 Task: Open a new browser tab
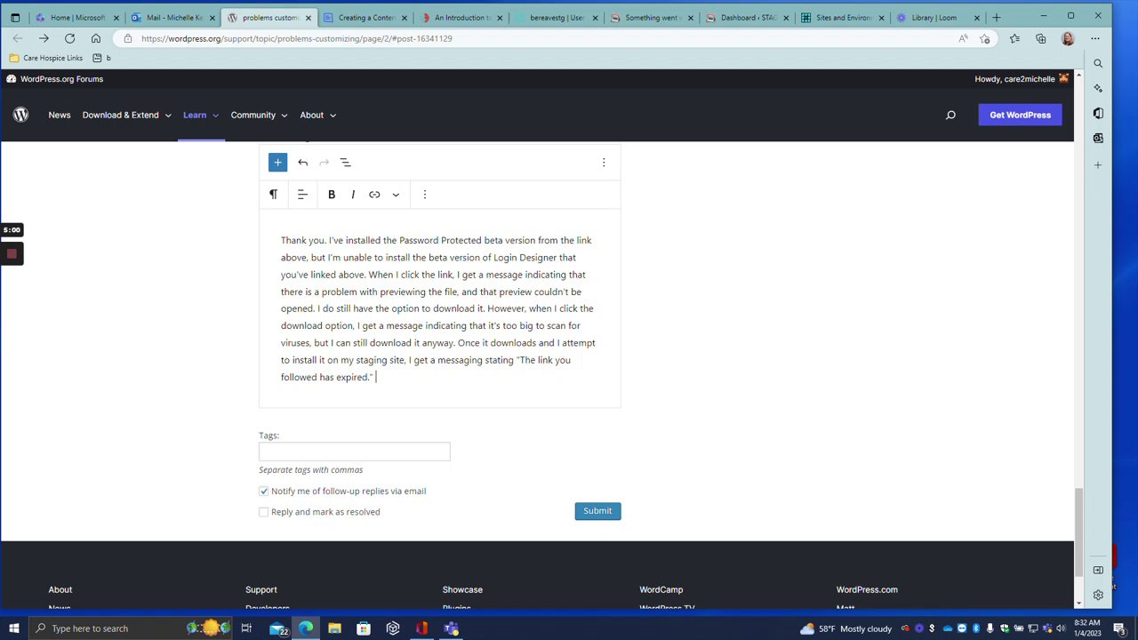(x=996, y=18)
